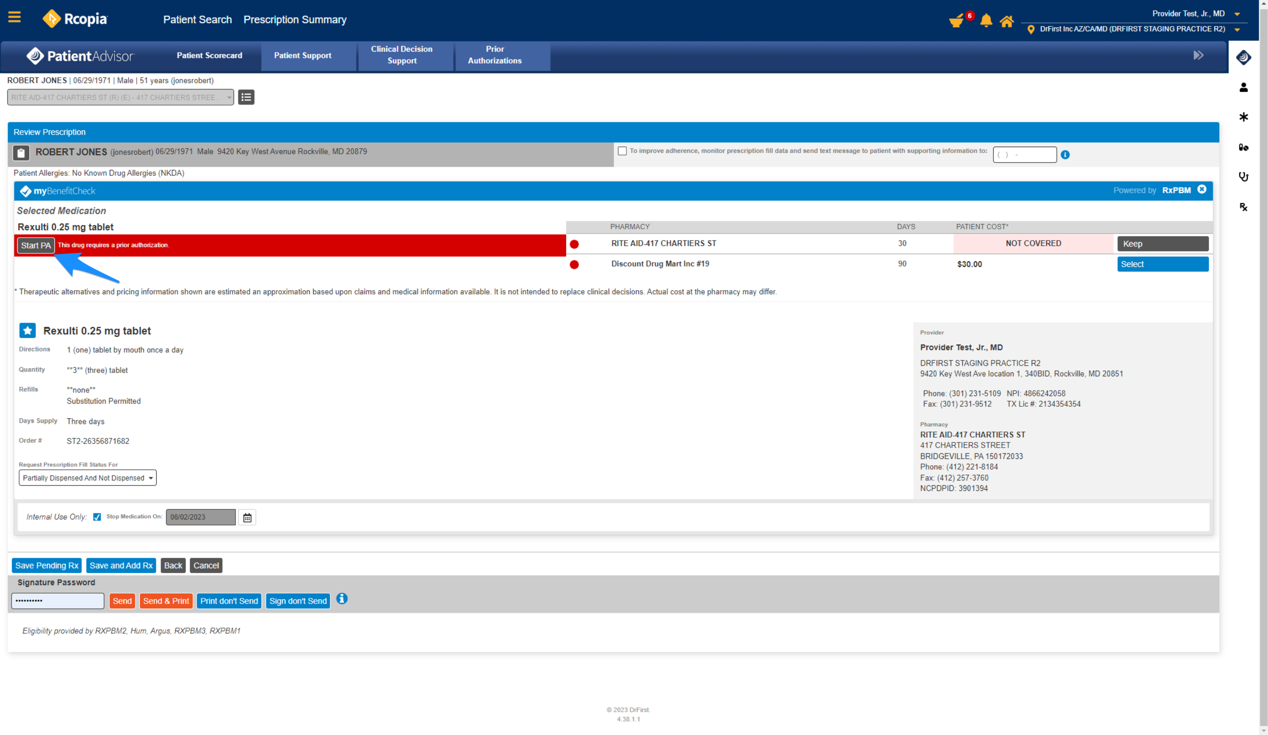Close the myBenefitCheck panel
This screenshot has height=735, width=1268.
(x=1202, y=189)
